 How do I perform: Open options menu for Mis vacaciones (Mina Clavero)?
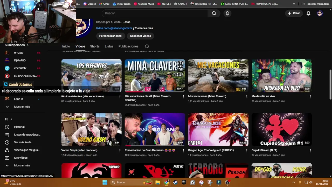tap(247, 97)
